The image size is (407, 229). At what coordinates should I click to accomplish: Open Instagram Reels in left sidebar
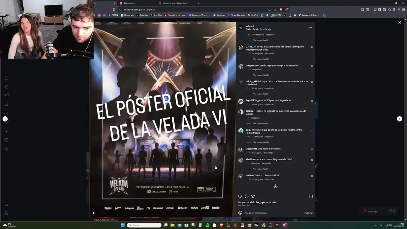click(x=6, y=87)
